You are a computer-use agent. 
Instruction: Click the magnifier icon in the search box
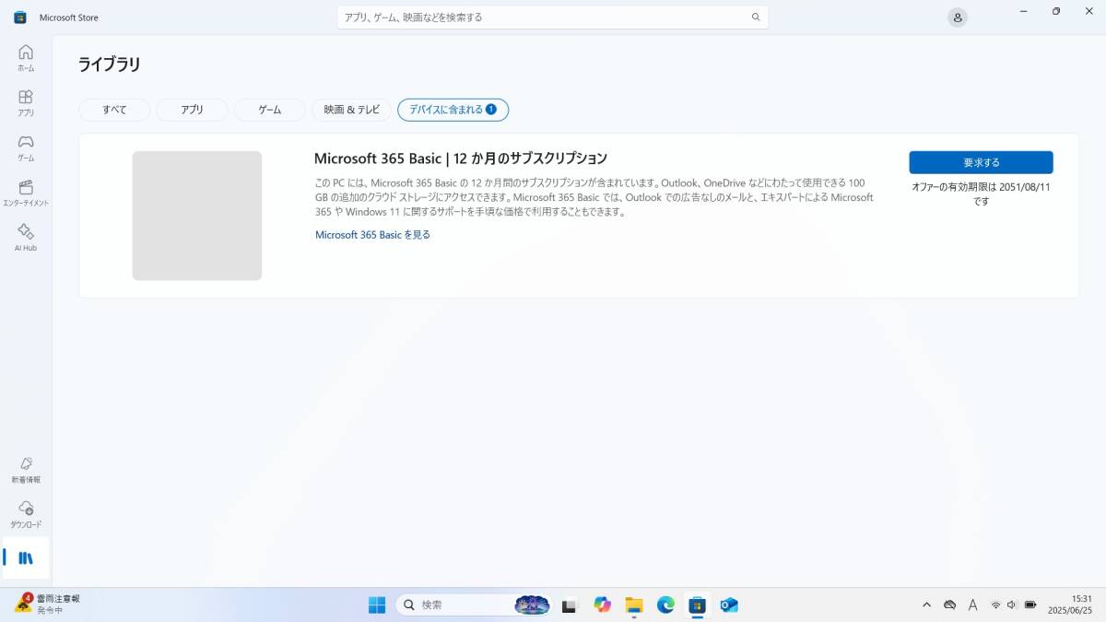coord(756,17)
